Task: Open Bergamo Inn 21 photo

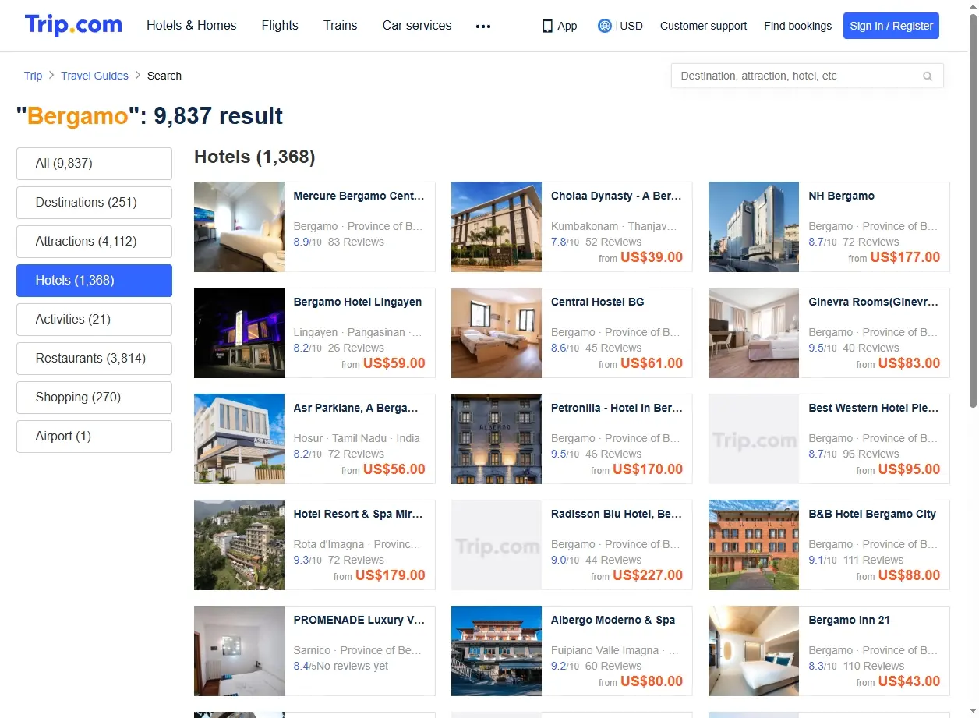Action: [754, 651]
